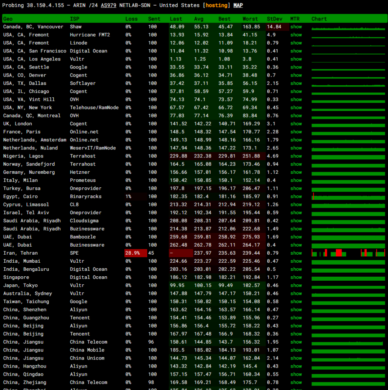The height and width of the screenshot is (390, 388).
Task: Click the "China, Shenzhen" geo cell
Action: click(x=24, y=310)
